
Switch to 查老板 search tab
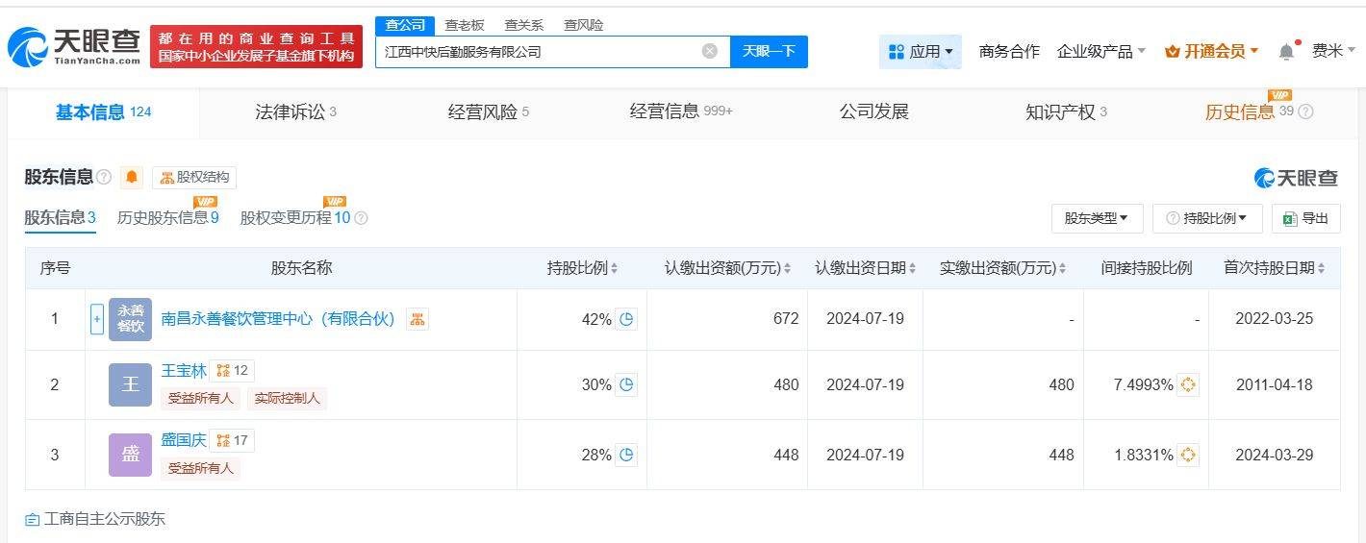tap(465, 25)
